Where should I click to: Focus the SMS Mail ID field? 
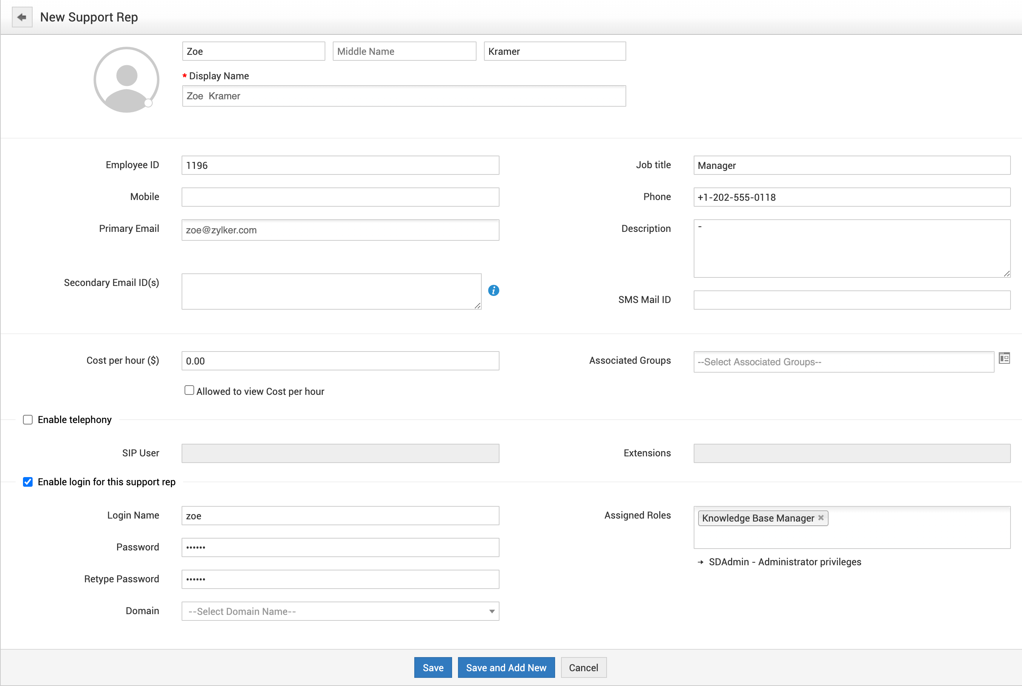pos(851,300)
